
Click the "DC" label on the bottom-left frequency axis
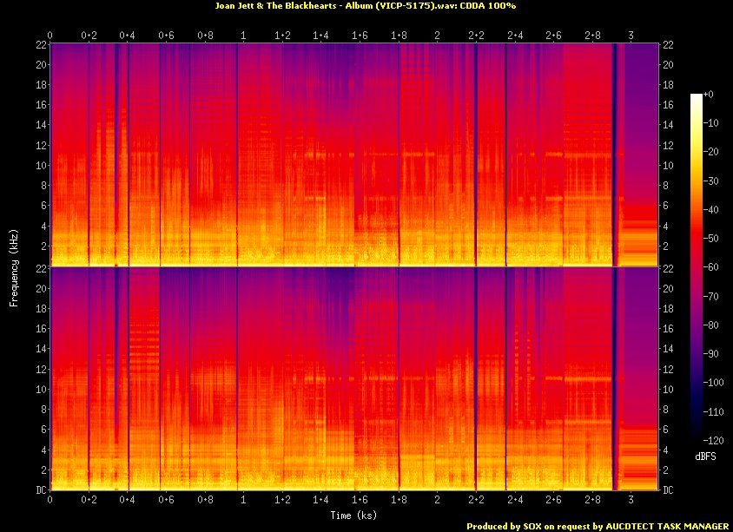40,490
